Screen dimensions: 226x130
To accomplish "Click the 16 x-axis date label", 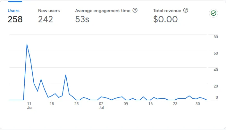I will click(x=150, y=104).
